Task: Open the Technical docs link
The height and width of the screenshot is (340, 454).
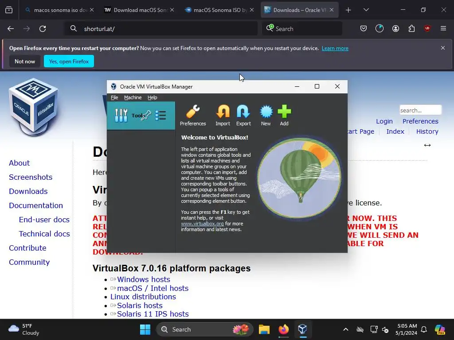Action: [x=44, y=234]
